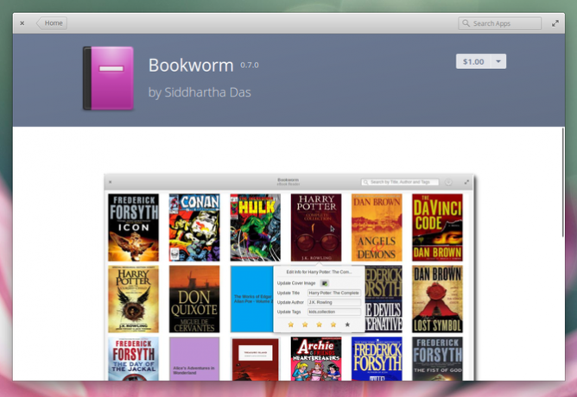Click the vertical scrollbar of the app page
The height and width of the screenshot is (397, 577).
tap(562, 182)
